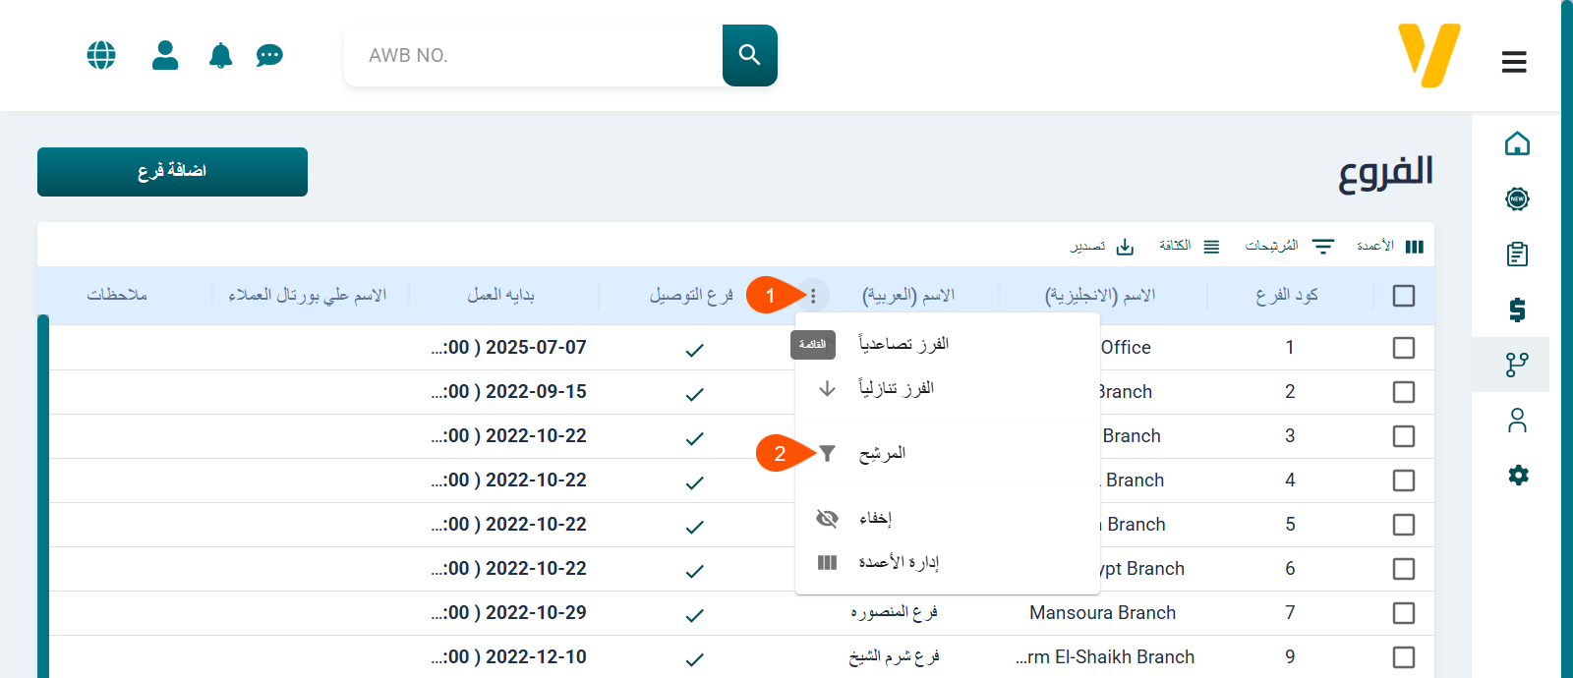Toggle the select-all header checkbox

1404,296
